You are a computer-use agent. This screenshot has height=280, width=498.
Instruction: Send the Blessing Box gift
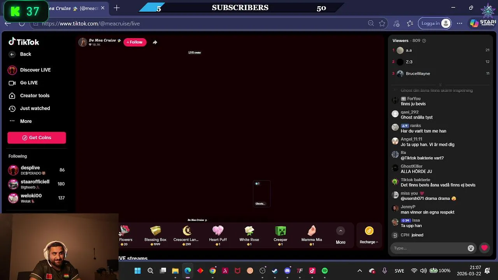pyautogui.click(x=155, y=235)
